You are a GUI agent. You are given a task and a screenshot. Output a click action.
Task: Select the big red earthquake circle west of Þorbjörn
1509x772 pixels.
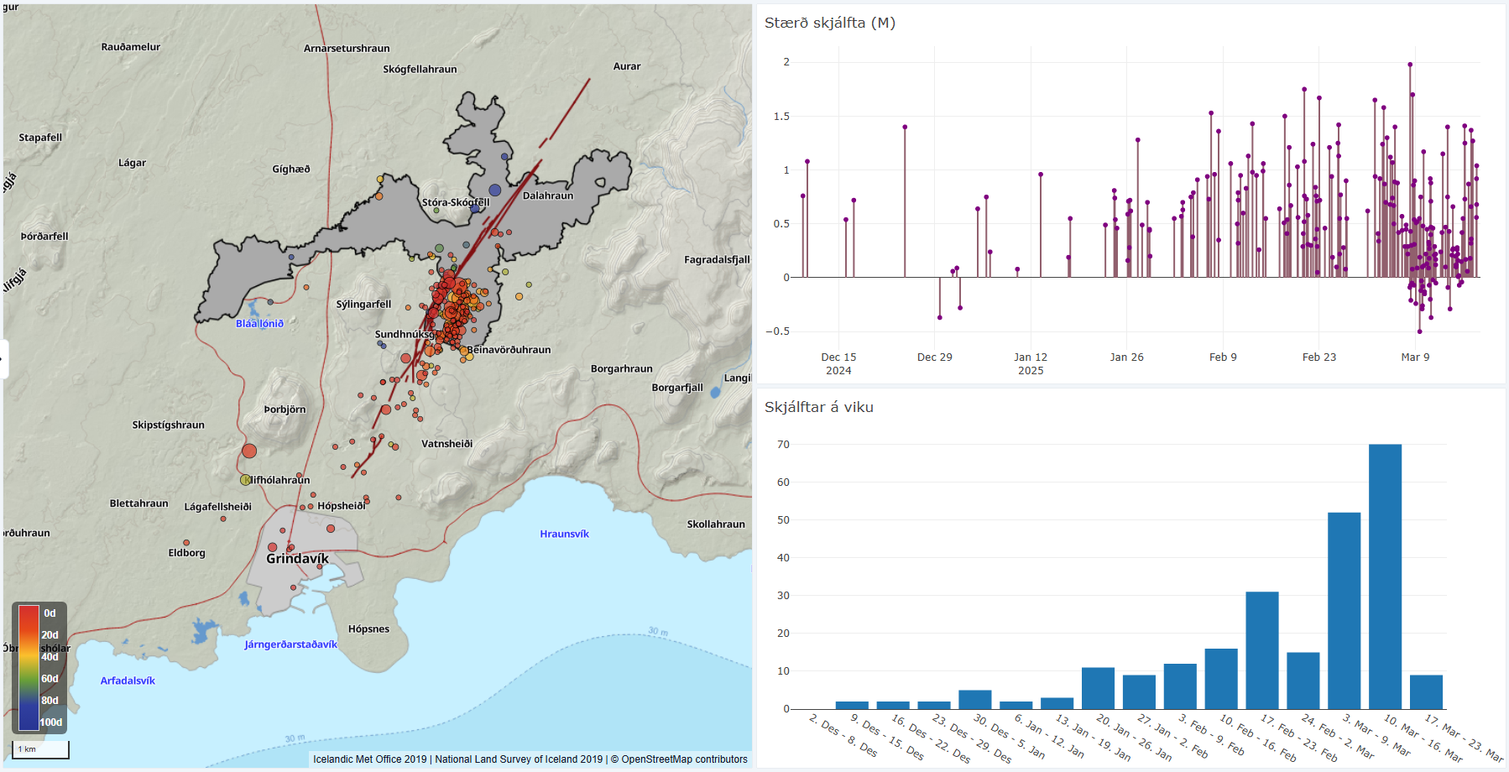point(249,451)
